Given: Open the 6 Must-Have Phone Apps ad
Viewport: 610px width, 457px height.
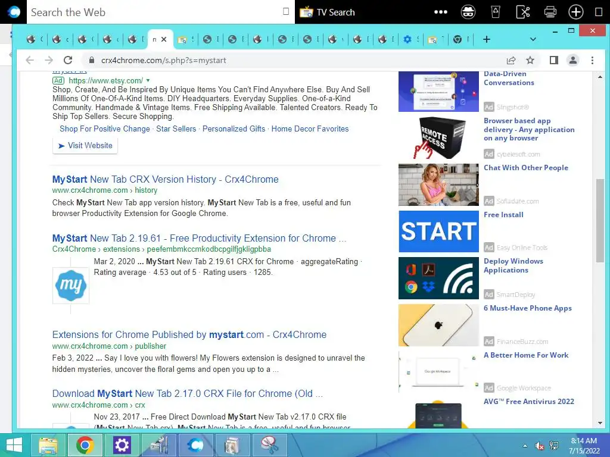Looking at the screenshot, I should (528, 308).
